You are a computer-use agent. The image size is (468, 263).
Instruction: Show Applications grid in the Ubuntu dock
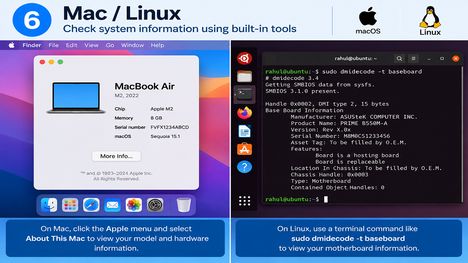[244, 201]
